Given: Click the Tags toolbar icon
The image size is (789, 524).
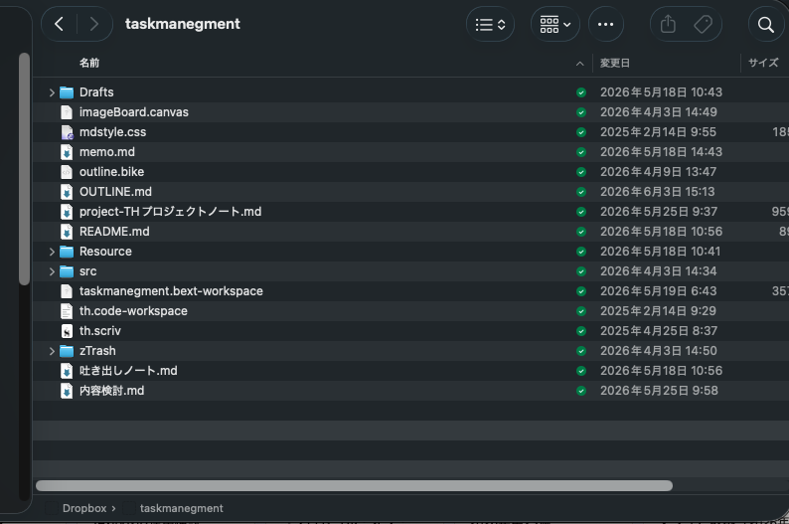Looking at the screenshot, I should (x=703, y=24).
